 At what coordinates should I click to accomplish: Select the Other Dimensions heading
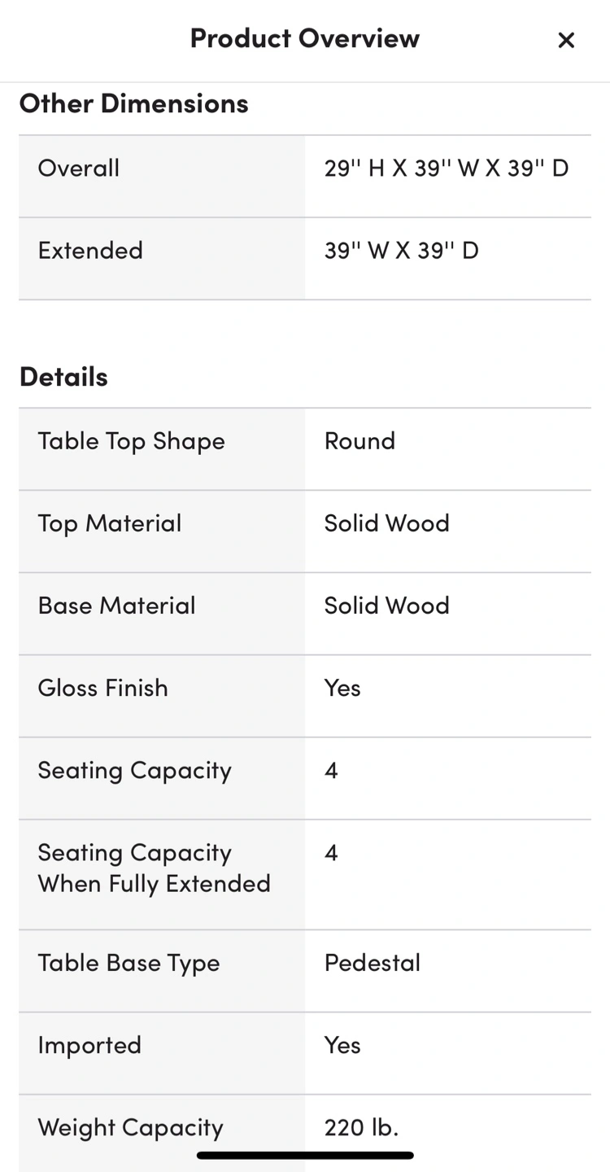click(134, 103)
